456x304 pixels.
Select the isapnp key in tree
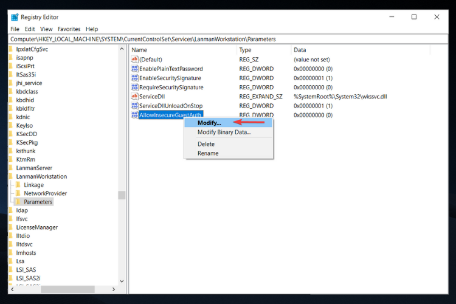click(x=25, y=58)
